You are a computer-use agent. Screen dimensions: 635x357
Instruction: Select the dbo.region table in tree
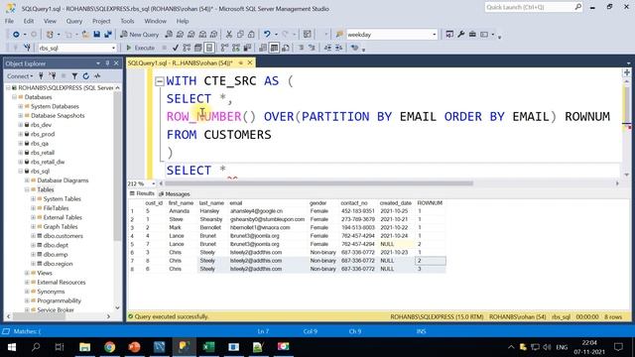[x=58, y=264]
